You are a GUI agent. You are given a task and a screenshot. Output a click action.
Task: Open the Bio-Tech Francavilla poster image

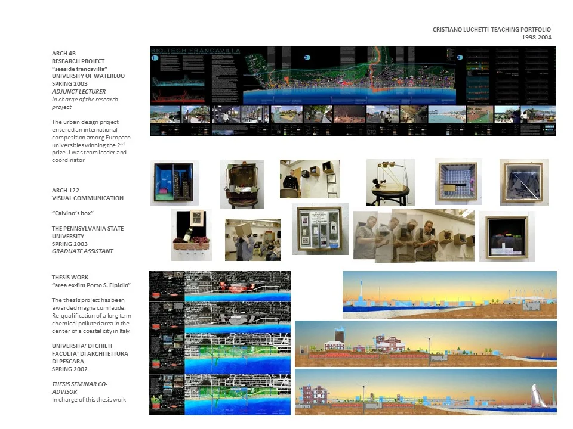pyautogui.click(x=353, y=92)
